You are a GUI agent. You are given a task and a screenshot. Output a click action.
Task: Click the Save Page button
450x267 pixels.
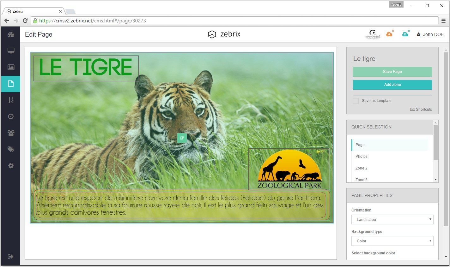(x=392, y=72)
